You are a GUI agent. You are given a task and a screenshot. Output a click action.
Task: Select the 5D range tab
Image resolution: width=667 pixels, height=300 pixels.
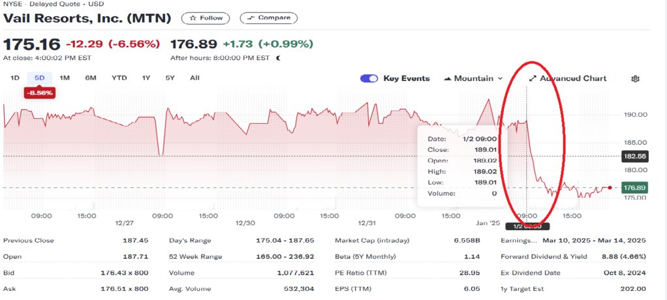tap(40, 78)
